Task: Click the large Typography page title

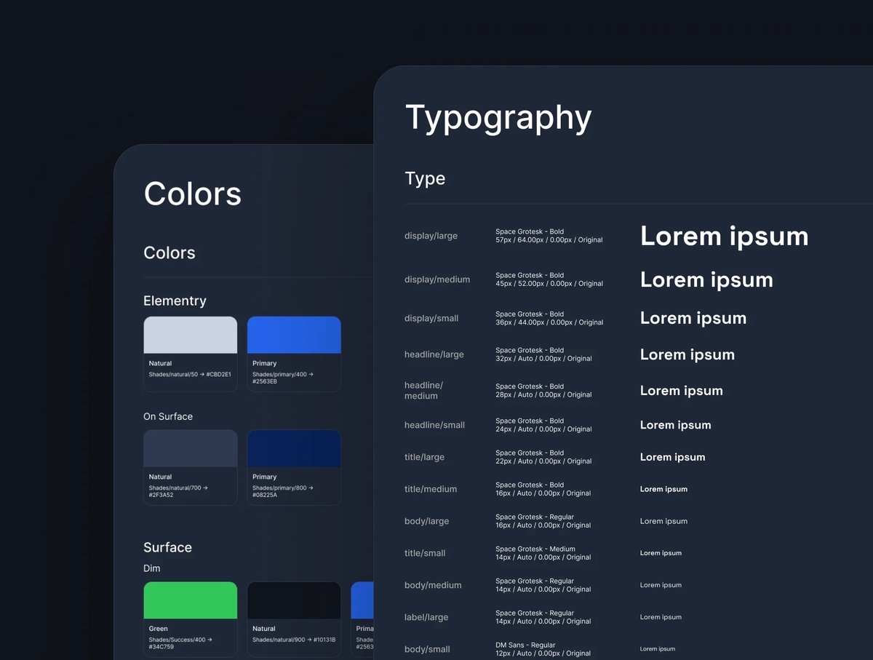Action: click(498, 118)
